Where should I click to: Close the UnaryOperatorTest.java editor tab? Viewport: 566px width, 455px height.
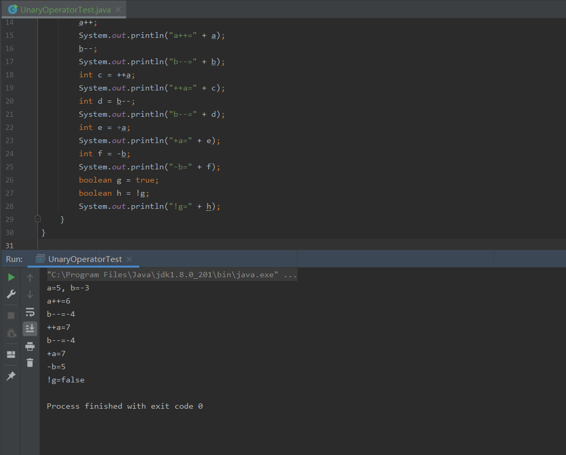[118, 10]
